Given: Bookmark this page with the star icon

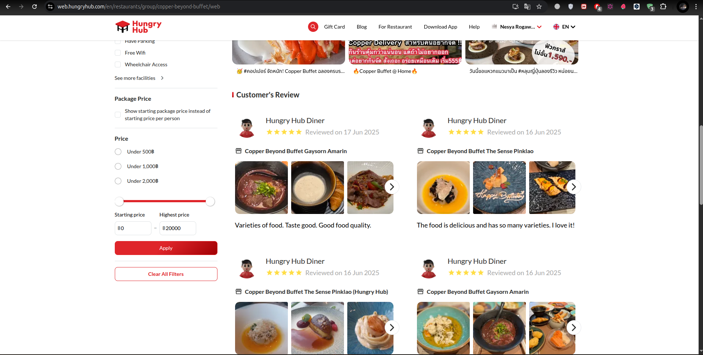Looking at the screenshot, I should (539, 7).
